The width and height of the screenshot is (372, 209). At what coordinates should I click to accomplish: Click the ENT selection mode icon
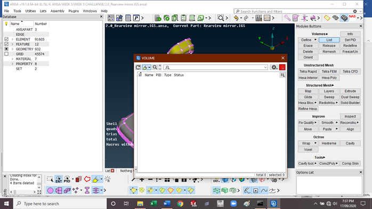59,179
